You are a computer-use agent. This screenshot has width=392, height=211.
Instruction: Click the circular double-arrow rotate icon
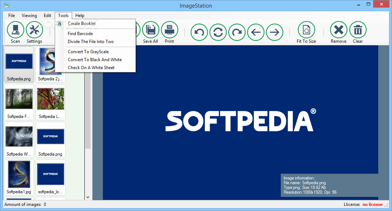coord(218,32)
